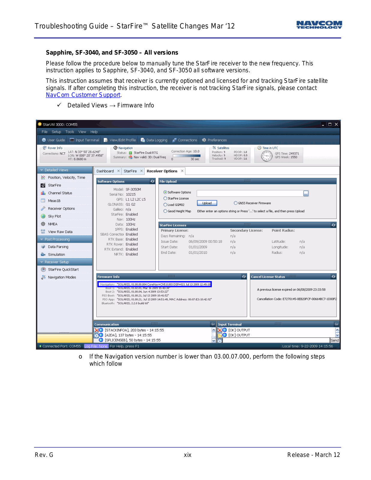Open Input Terminal from the toolbar

tap(84, 140)
